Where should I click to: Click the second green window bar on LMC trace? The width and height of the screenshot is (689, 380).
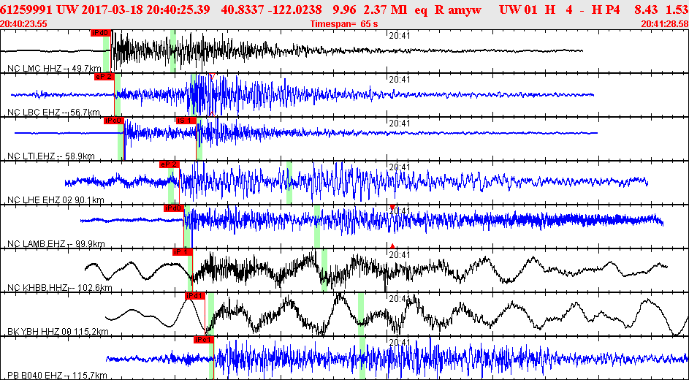point(172,50)
